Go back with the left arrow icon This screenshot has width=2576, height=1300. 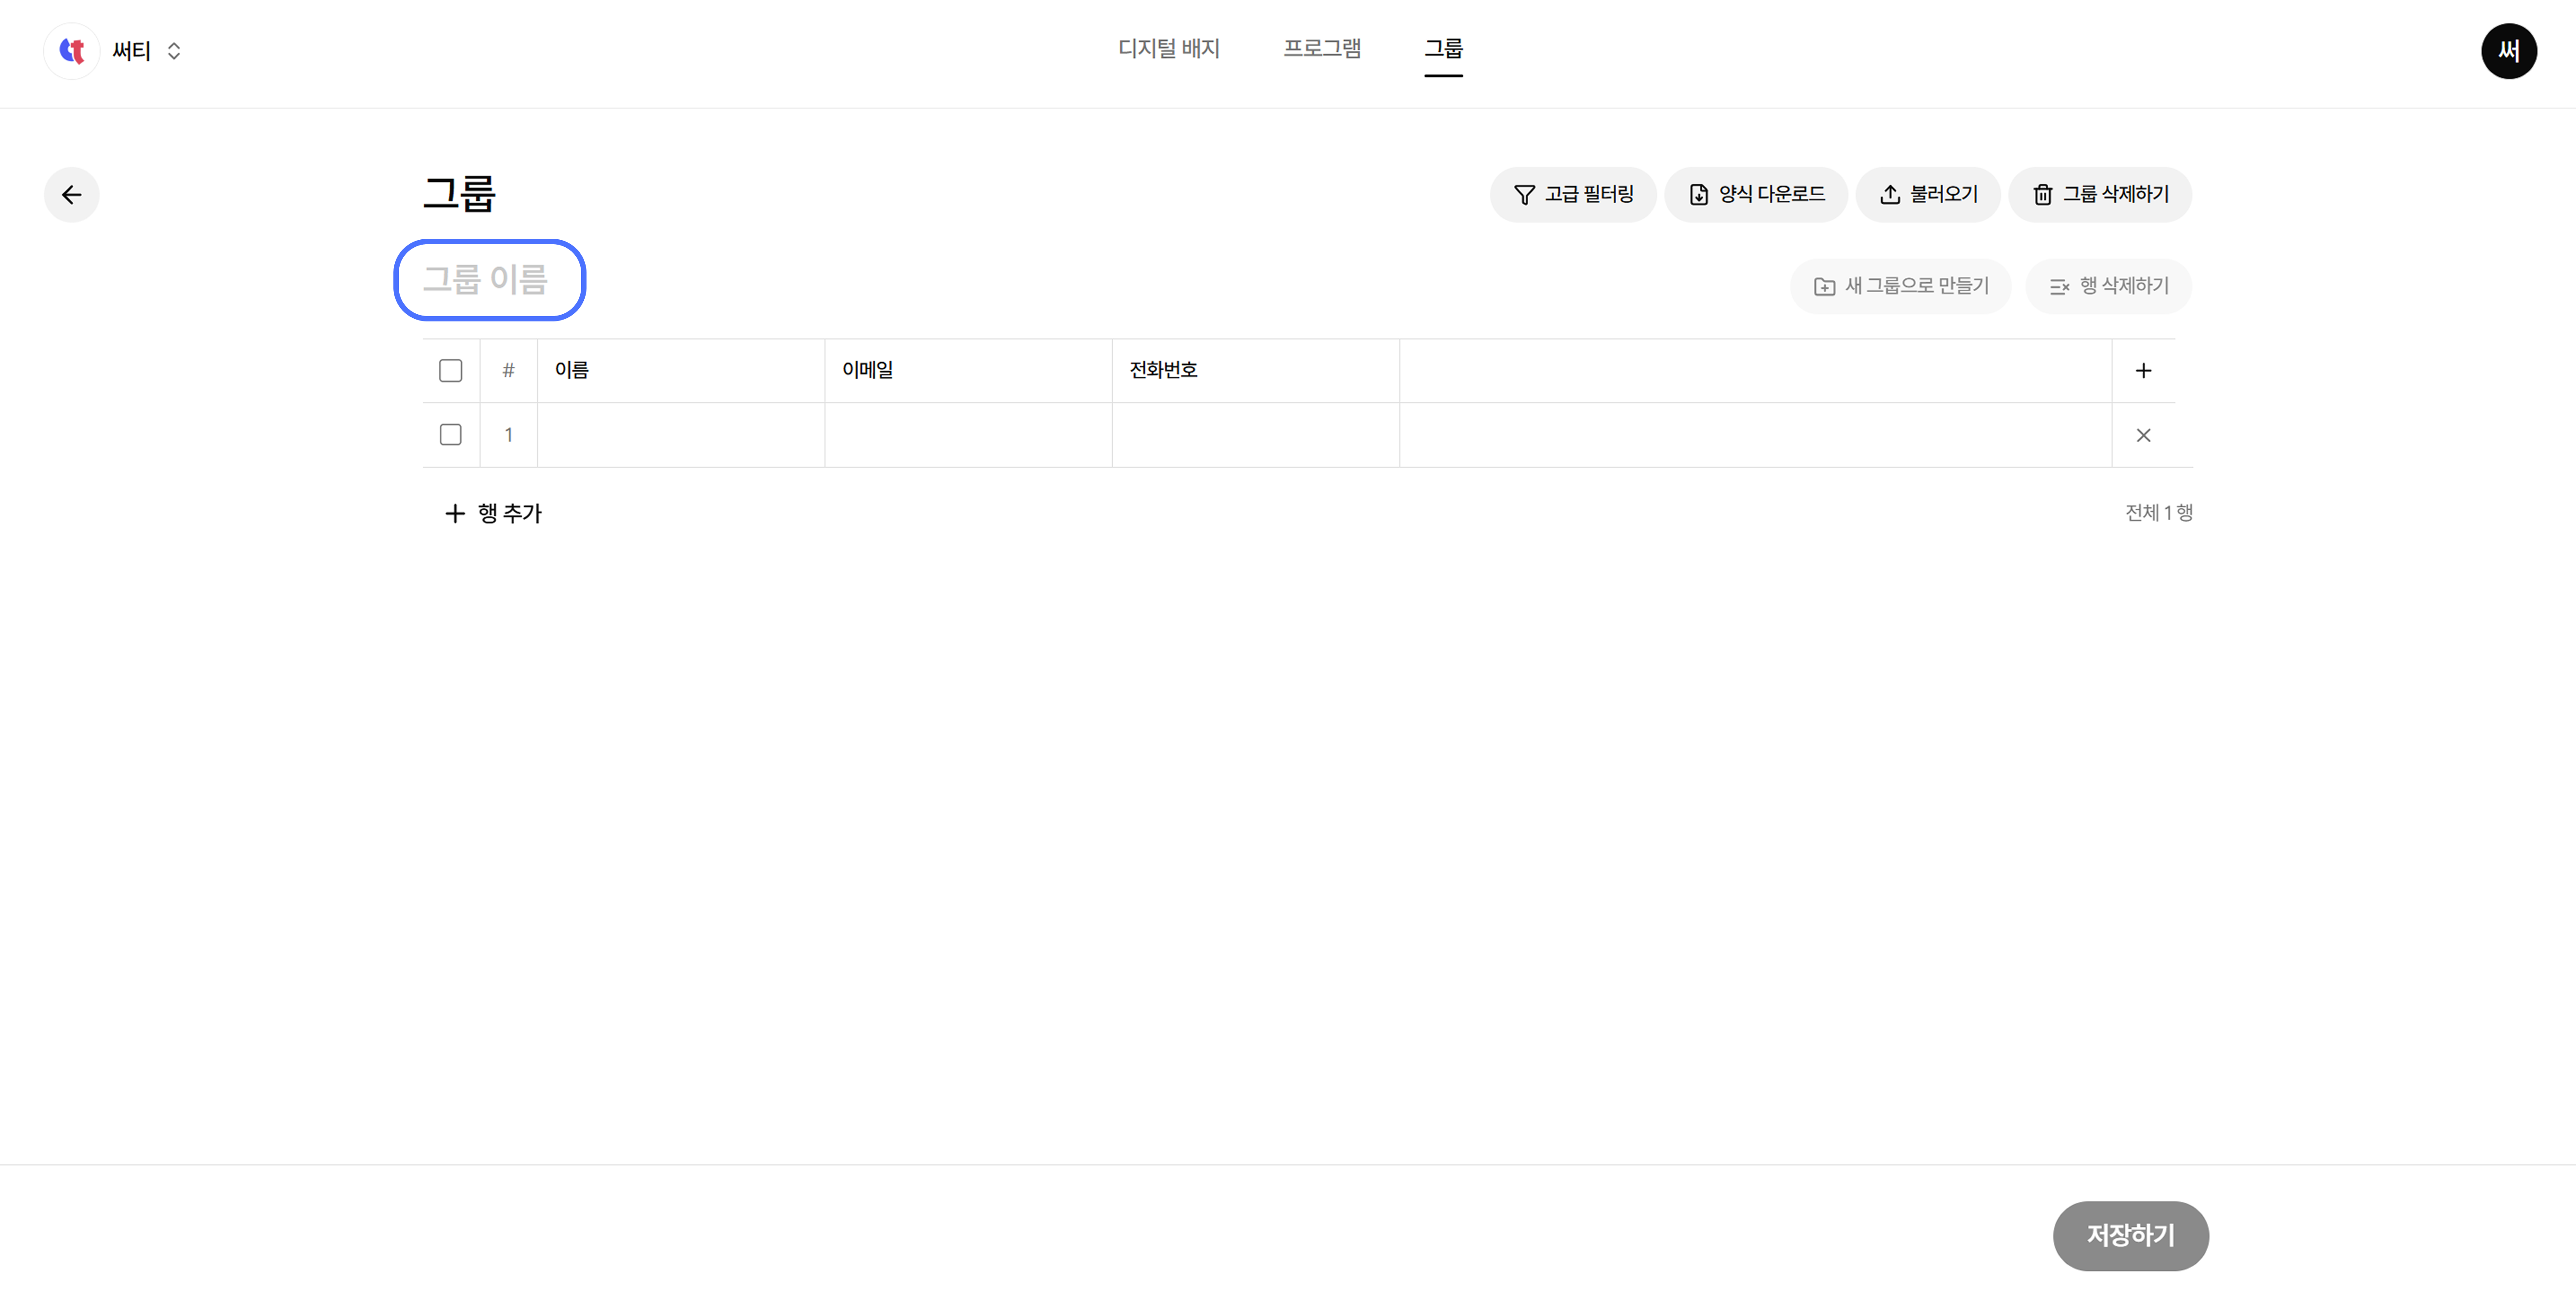point(72,195)
